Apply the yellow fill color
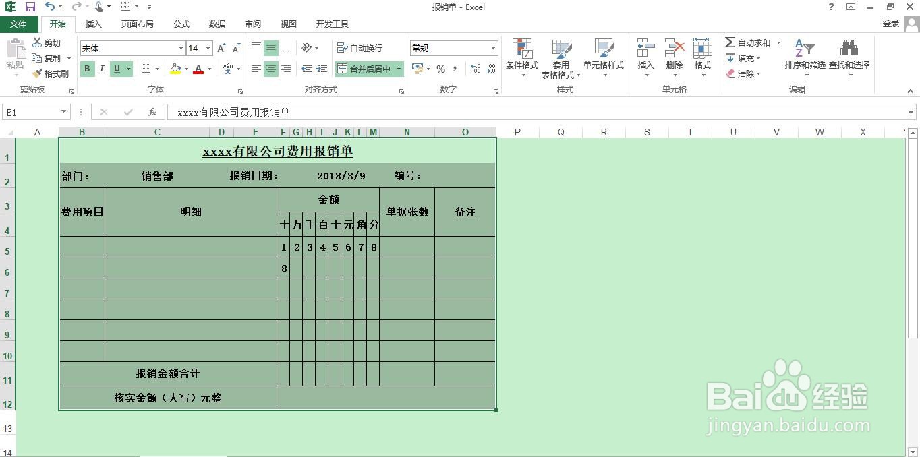Screen dimensions: 920x457 click(x=175, y=69)
